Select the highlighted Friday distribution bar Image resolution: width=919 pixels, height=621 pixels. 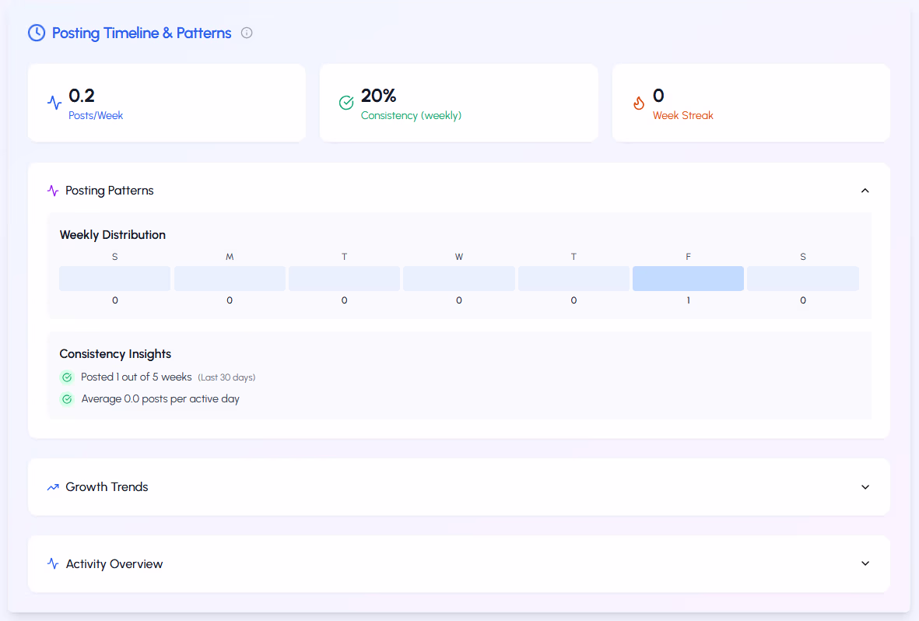tap(688, 279)
